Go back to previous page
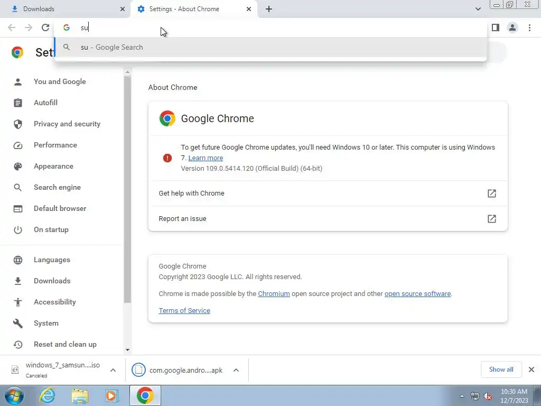 (x=12, y=27)
